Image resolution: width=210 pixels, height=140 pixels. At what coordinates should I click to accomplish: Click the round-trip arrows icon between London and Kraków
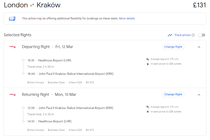(x=32, y=6)
